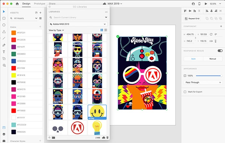Check the Mark for Export checkbox
This screenshot has width=225, height=143.
pyautogui.click(x=185, y=92)
